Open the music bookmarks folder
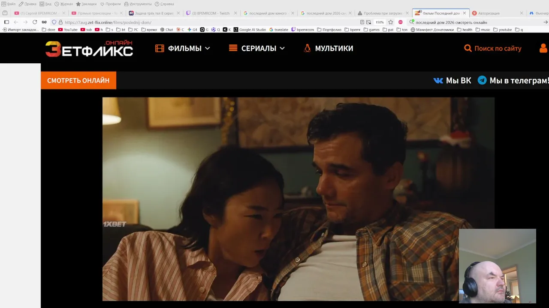 pos(483,30)
